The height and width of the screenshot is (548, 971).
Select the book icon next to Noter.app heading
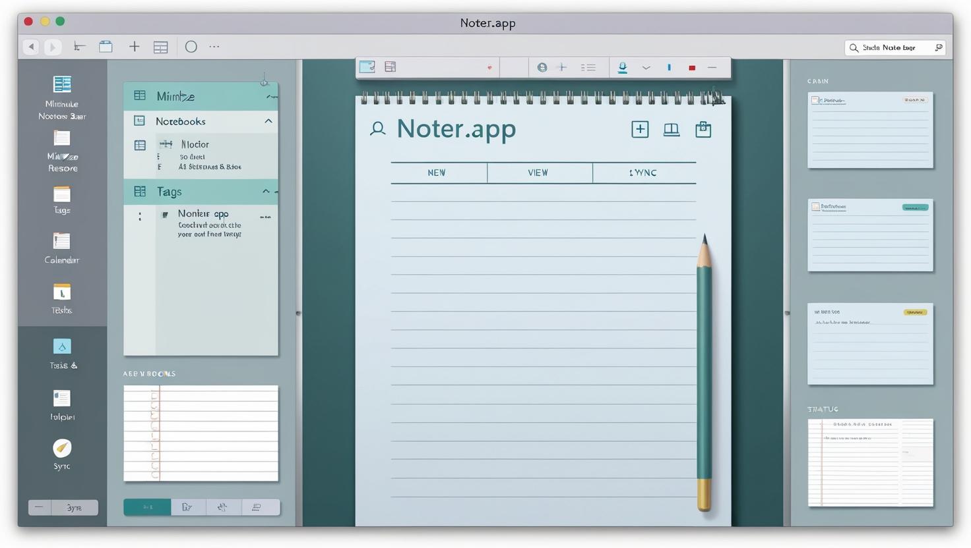click(x=671, y=129)
